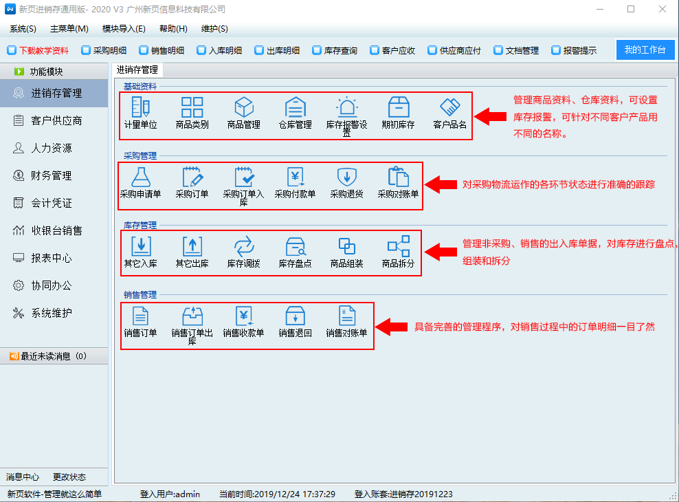Click 客户应收 toolbar shortcut
This screenshot has height=502, width=679.
[x=393, y=51]
